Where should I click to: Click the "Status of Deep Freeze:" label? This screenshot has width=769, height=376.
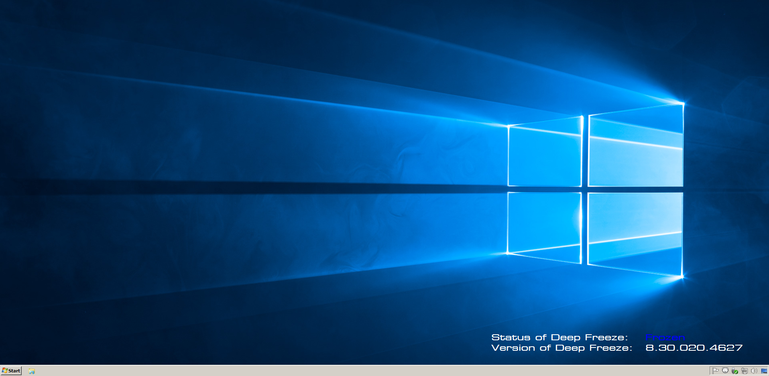coord(559,337)
